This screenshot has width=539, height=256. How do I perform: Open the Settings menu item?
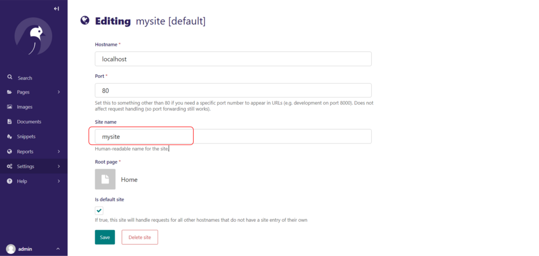click(25, 167)
